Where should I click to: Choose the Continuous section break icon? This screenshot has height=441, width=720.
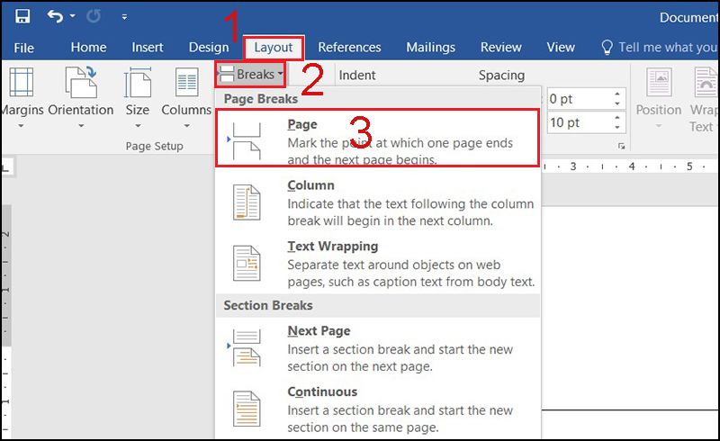(x=247, y=409)
